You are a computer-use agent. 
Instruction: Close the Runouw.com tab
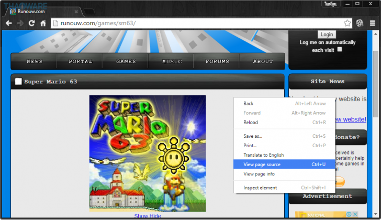click(x=76, y=12)
